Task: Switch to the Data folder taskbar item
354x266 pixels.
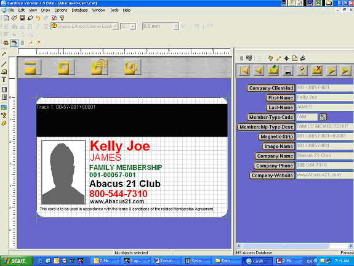Action: pos(227,261)
